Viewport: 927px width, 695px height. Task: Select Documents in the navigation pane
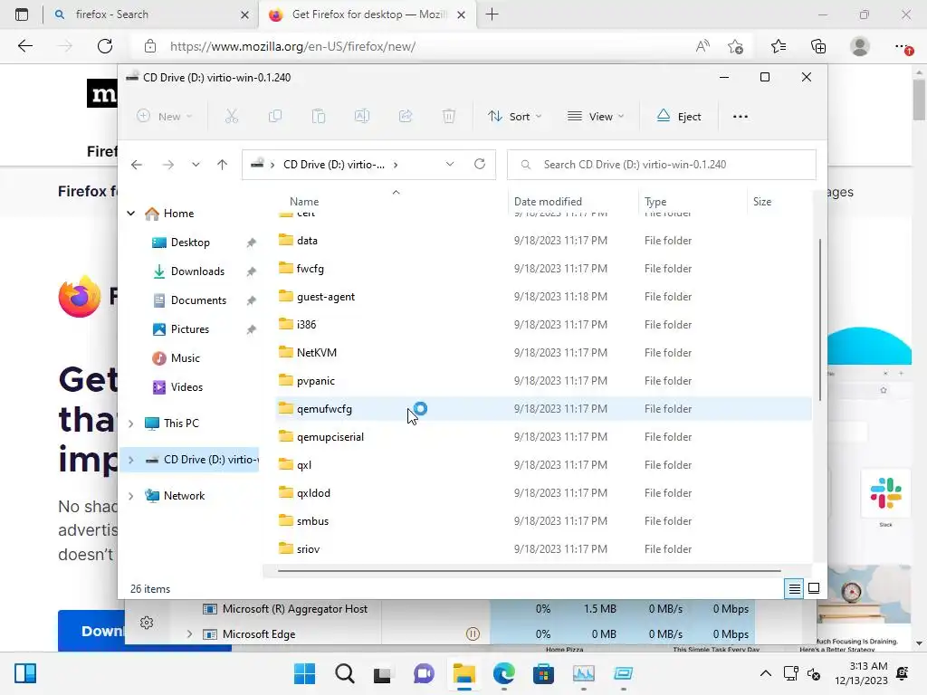[198, 300]
